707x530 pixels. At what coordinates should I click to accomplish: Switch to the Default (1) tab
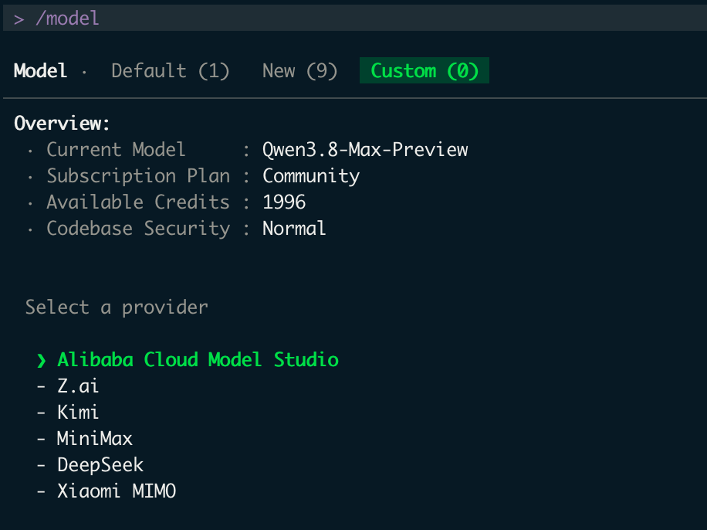pyautogui.click(x=171, y=71)
